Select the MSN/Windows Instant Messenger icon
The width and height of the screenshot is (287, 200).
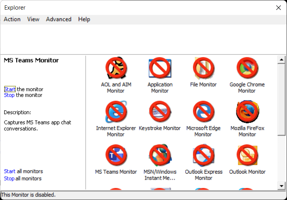[x=160, y=155]
